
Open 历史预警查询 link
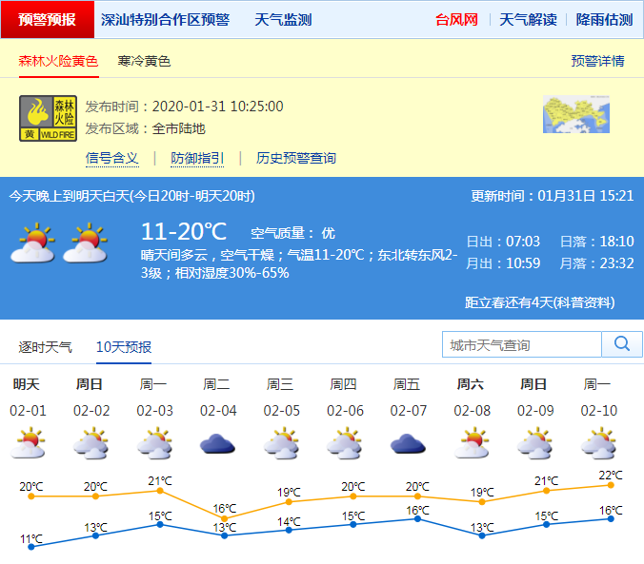(296, 158)
